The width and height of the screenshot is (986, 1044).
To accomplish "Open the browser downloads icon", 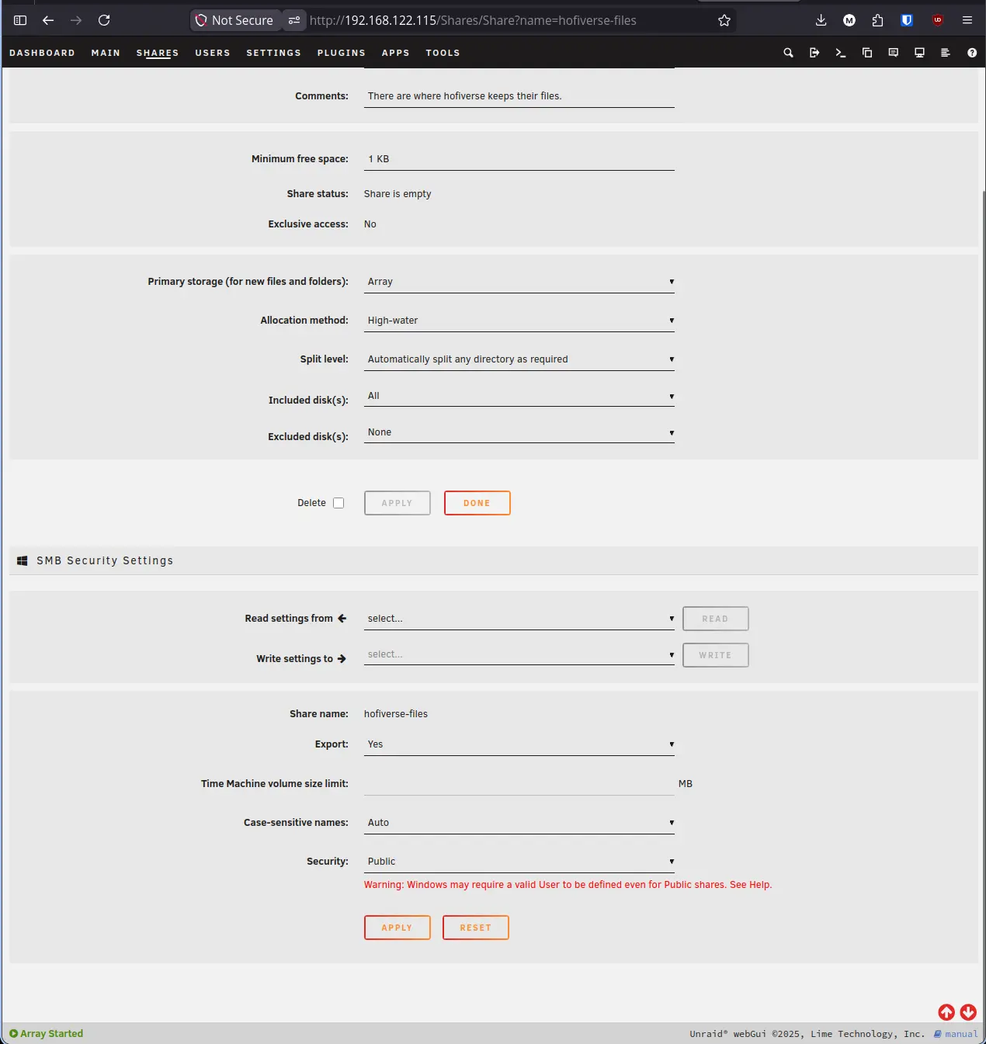I will click(821, 20).
